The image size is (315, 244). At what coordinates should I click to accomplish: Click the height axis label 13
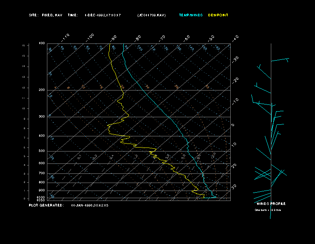coord(24,77)
